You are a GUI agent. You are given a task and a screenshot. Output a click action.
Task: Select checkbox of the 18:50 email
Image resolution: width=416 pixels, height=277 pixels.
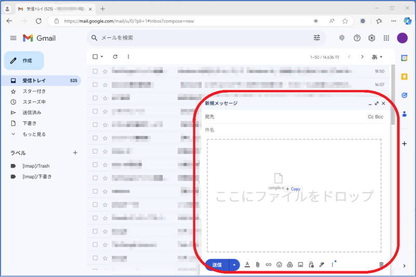pyautogui.click(x=95, y=71)
